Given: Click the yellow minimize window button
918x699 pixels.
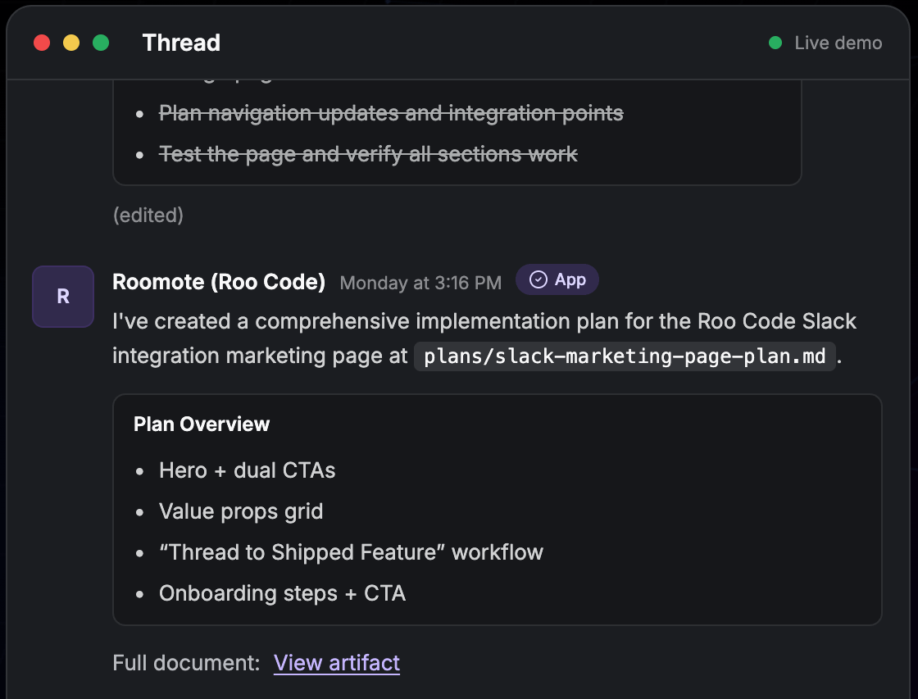Looking at the screenshot, I should coord(71,43).
